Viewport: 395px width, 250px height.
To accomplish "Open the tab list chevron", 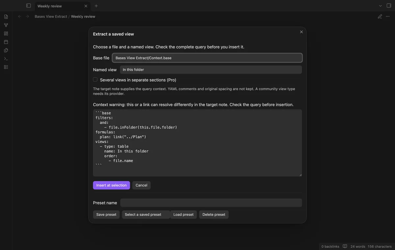I will click(x=381, y=6).
